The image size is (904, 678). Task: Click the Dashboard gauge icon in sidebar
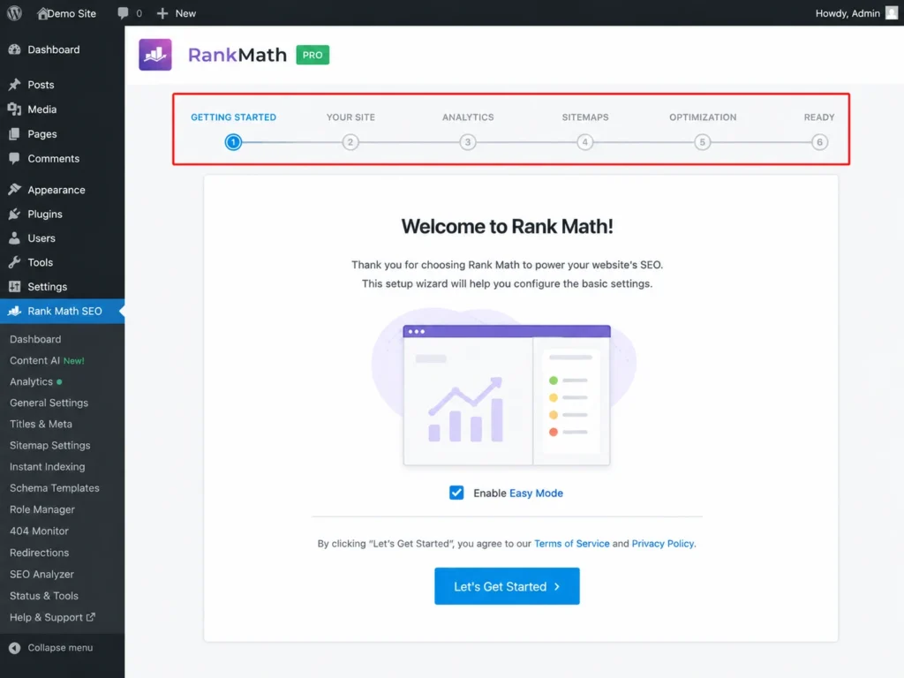point(15,49)
